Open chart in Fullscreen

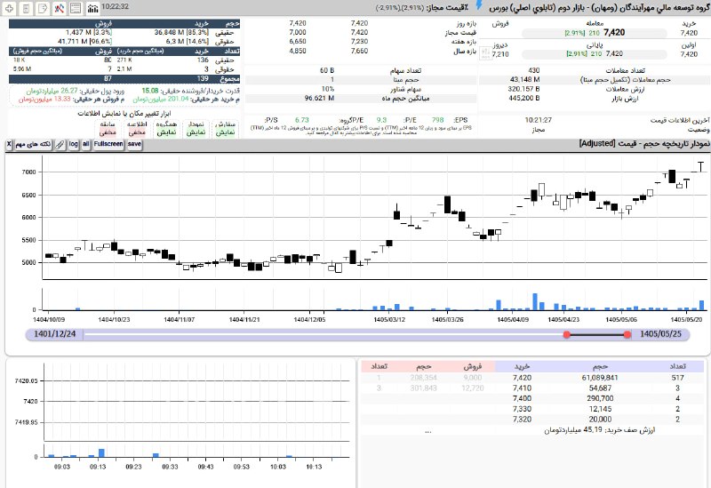[108, 144]
